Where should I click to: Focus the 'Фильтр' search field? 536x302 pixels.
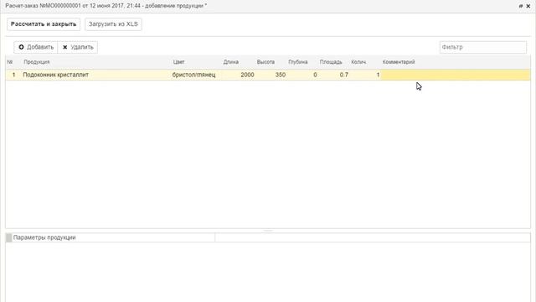(x=482, y=47)
